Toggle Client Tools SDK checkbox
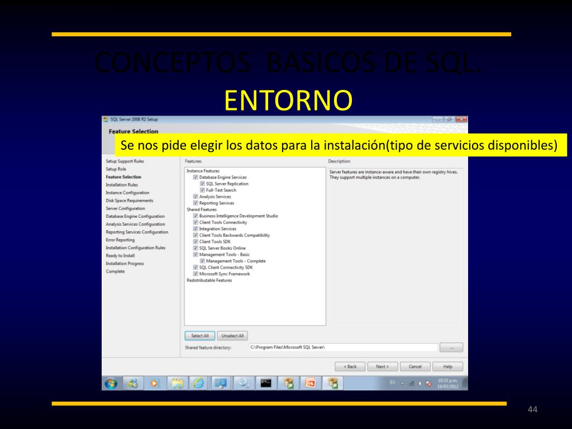 pos(196,241)
